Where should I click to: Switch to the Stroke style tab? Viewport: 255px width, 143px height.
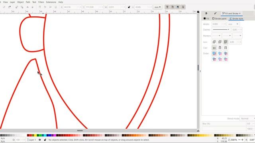coord(236,19)
